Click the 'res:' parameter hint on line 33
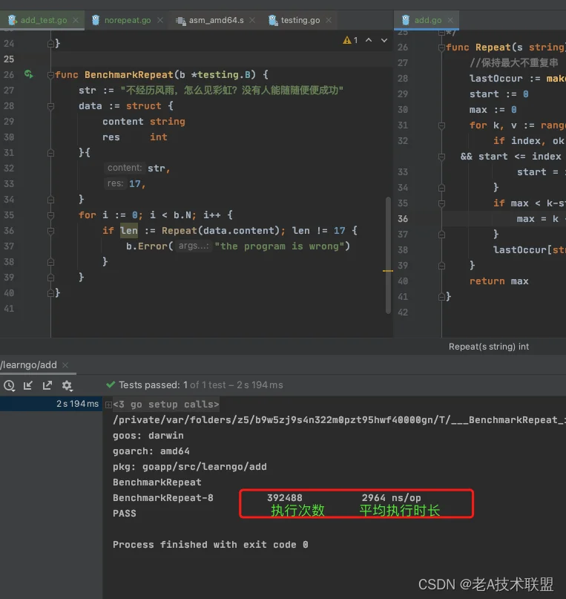 [115, 183]
